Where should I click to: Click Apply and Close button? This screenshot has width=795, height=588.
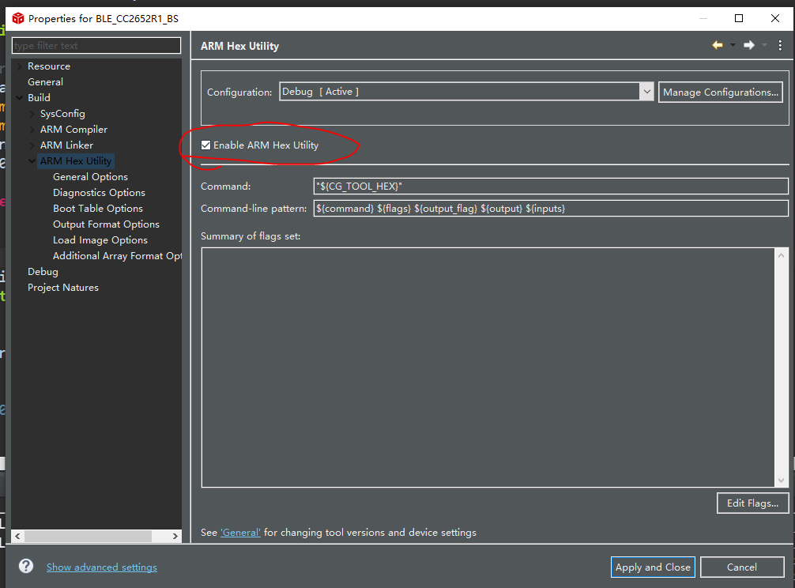pos(653,567)
